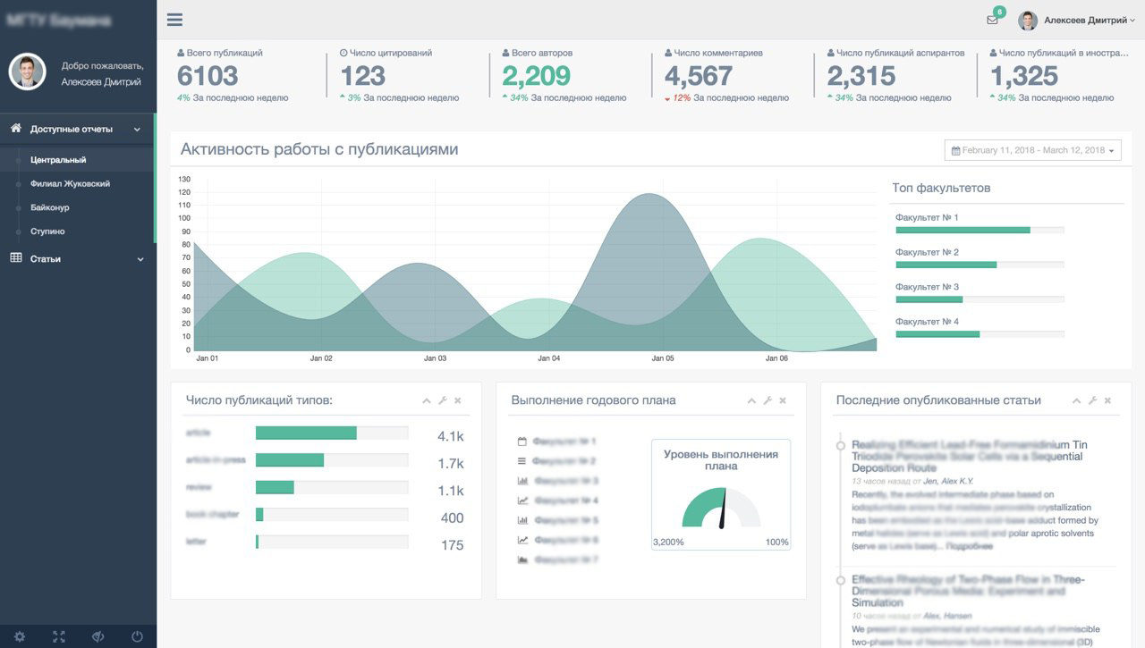Image resolution: width=1145 pixels, height=648 pixels.
Task: Open the Алексеев Дмитрий user dropdown
Action: pos(1089,20)
